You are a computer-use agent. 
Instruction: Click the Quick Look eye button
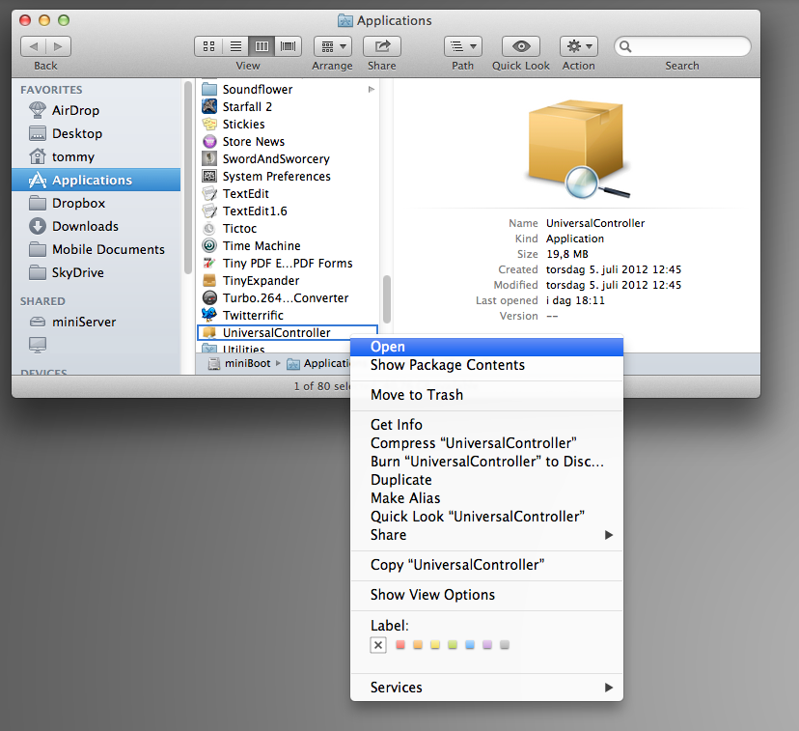(x=521, y=46)
